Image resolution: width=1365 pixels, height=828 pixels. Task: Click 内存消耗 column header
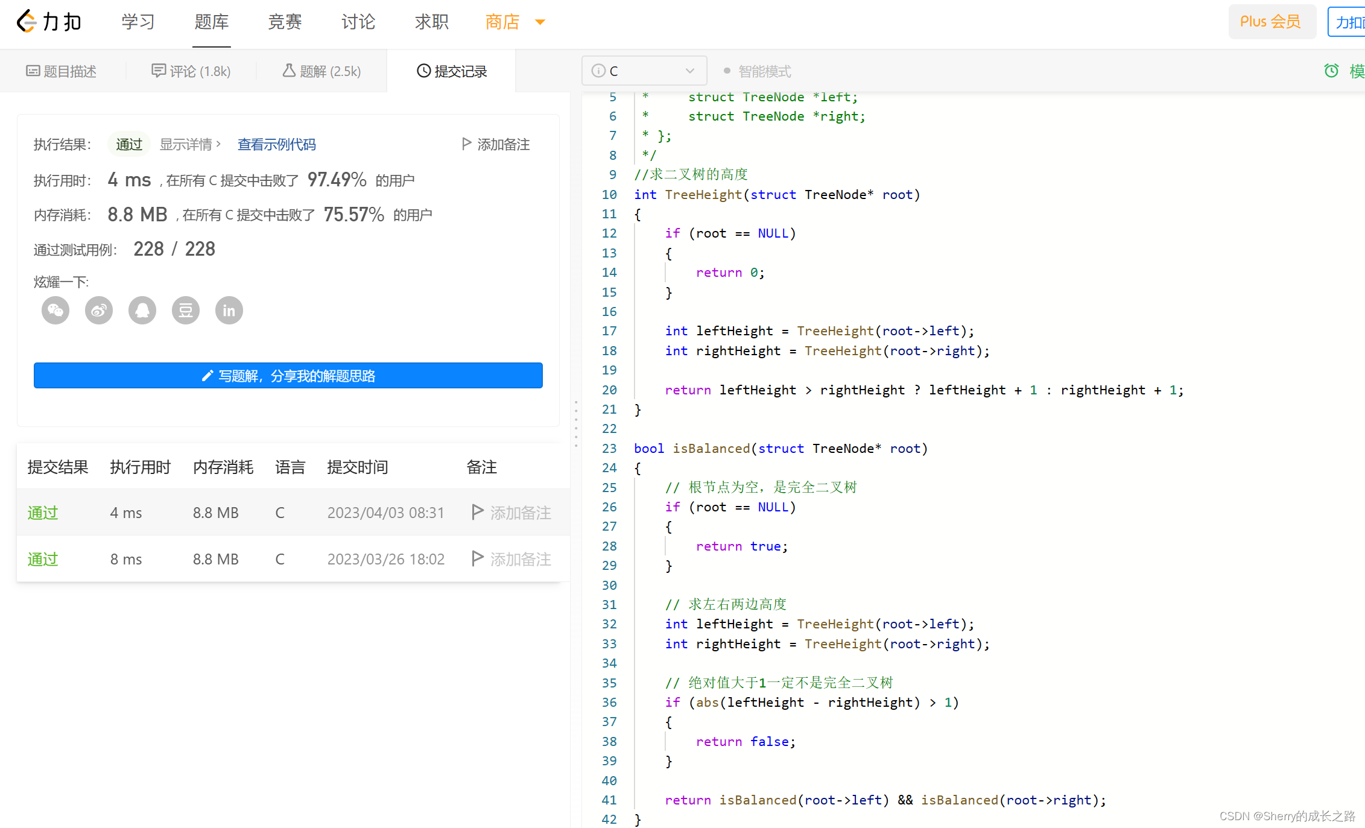click(223, 467)
